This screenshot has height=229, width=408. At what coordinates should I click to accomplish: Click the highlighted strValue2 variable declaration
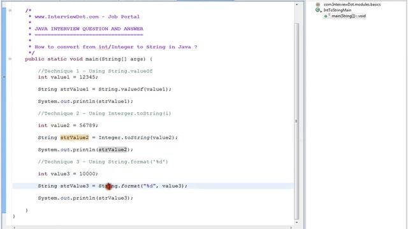75,137
